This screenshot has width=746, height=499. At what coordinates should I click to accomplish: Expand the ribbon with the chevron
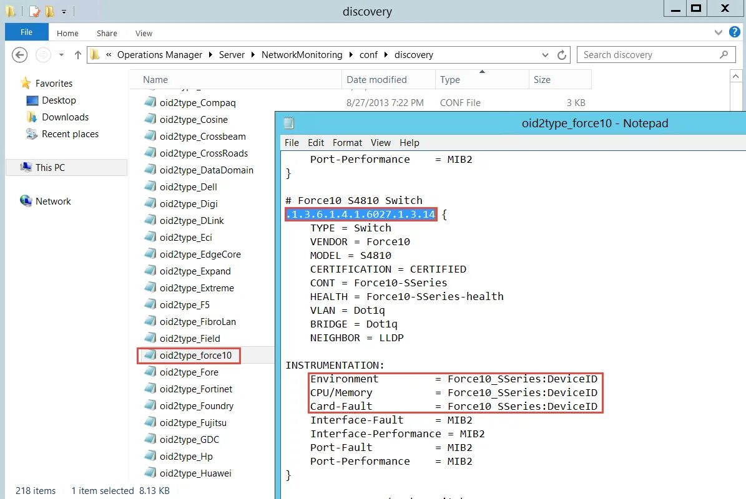(x=719, y=32)
